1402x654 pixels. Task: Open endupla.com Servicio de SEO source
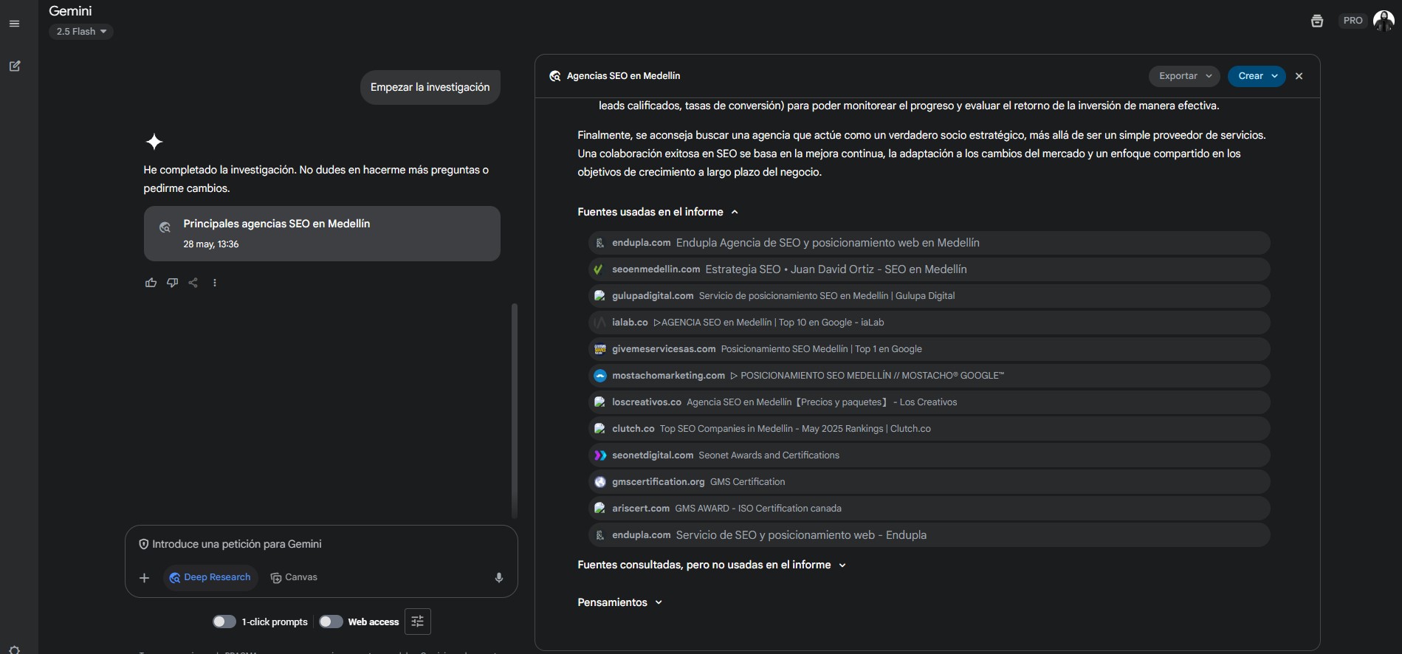pos(929,535)
